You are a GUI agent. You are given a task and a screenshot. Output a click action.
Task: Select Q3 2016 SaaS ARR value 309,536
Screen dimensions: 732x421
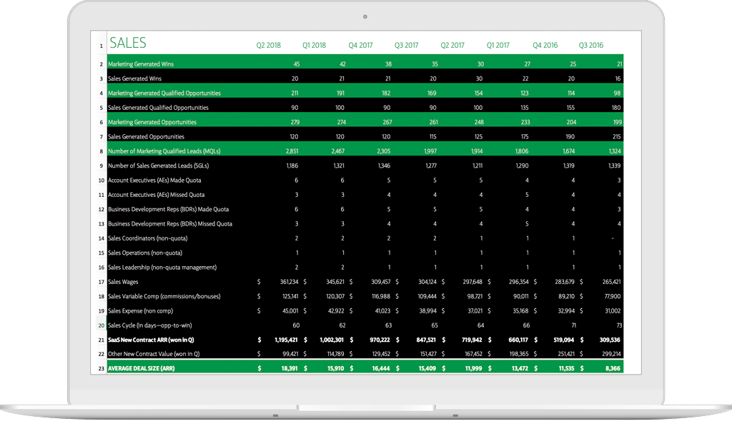610,340
